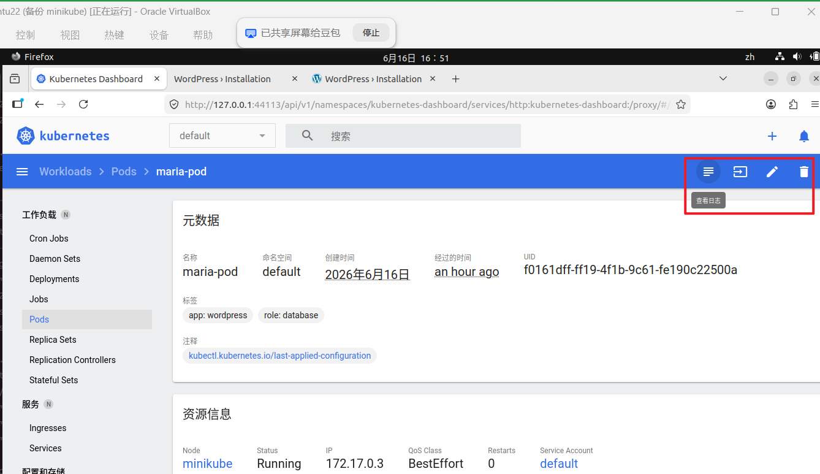The image size is (820, 474).
Task: Open 服务 sidebar section
Action: tap(31, 404)
